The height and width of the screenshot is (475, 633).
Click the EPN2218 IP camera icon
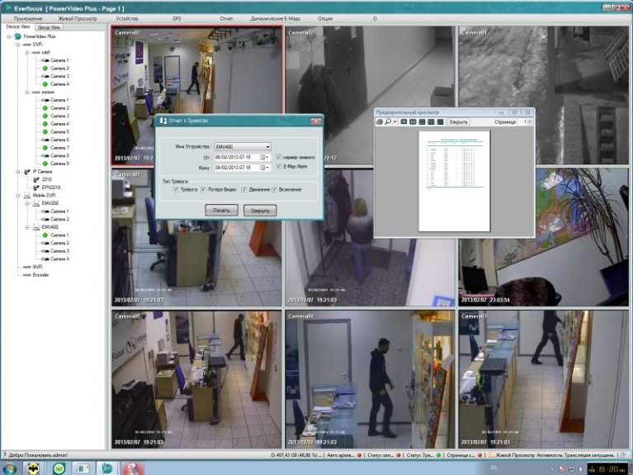click(x=36, y=188)
